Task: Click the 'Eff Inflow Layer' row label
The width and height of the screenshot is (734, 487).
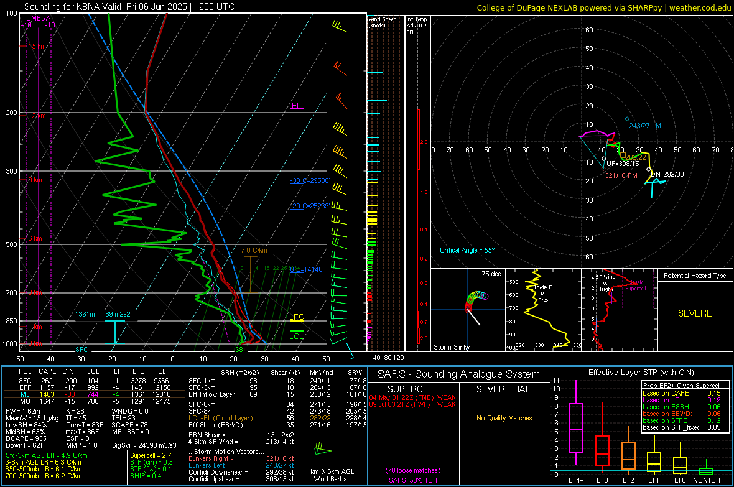Action: click(x=210, y=395)
